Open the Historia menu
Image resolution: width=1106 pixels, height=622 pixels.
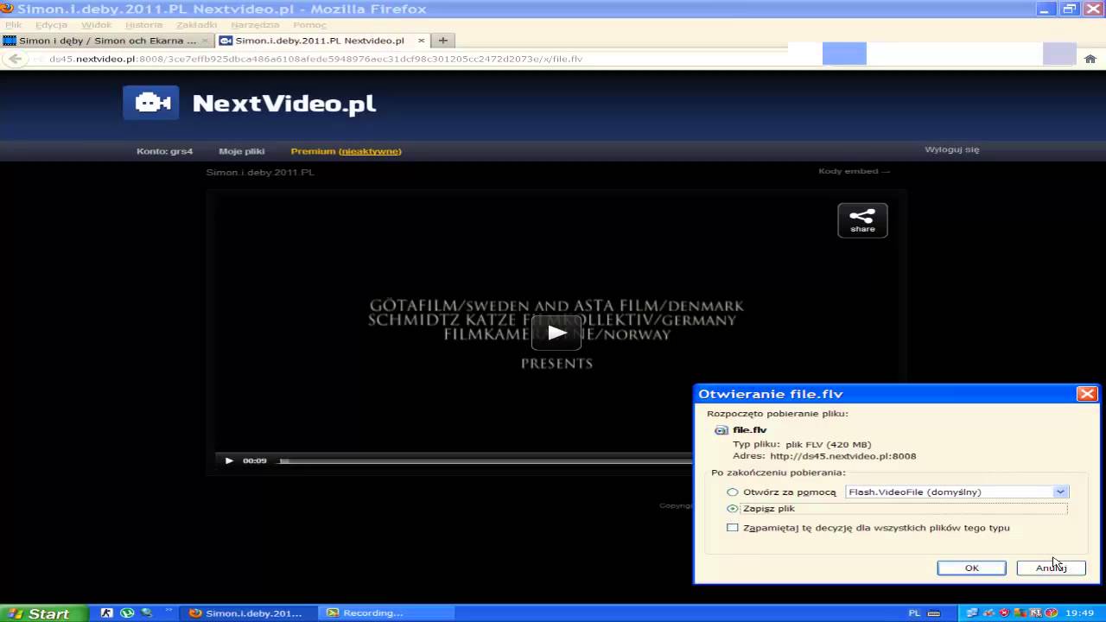click(143, 25)
